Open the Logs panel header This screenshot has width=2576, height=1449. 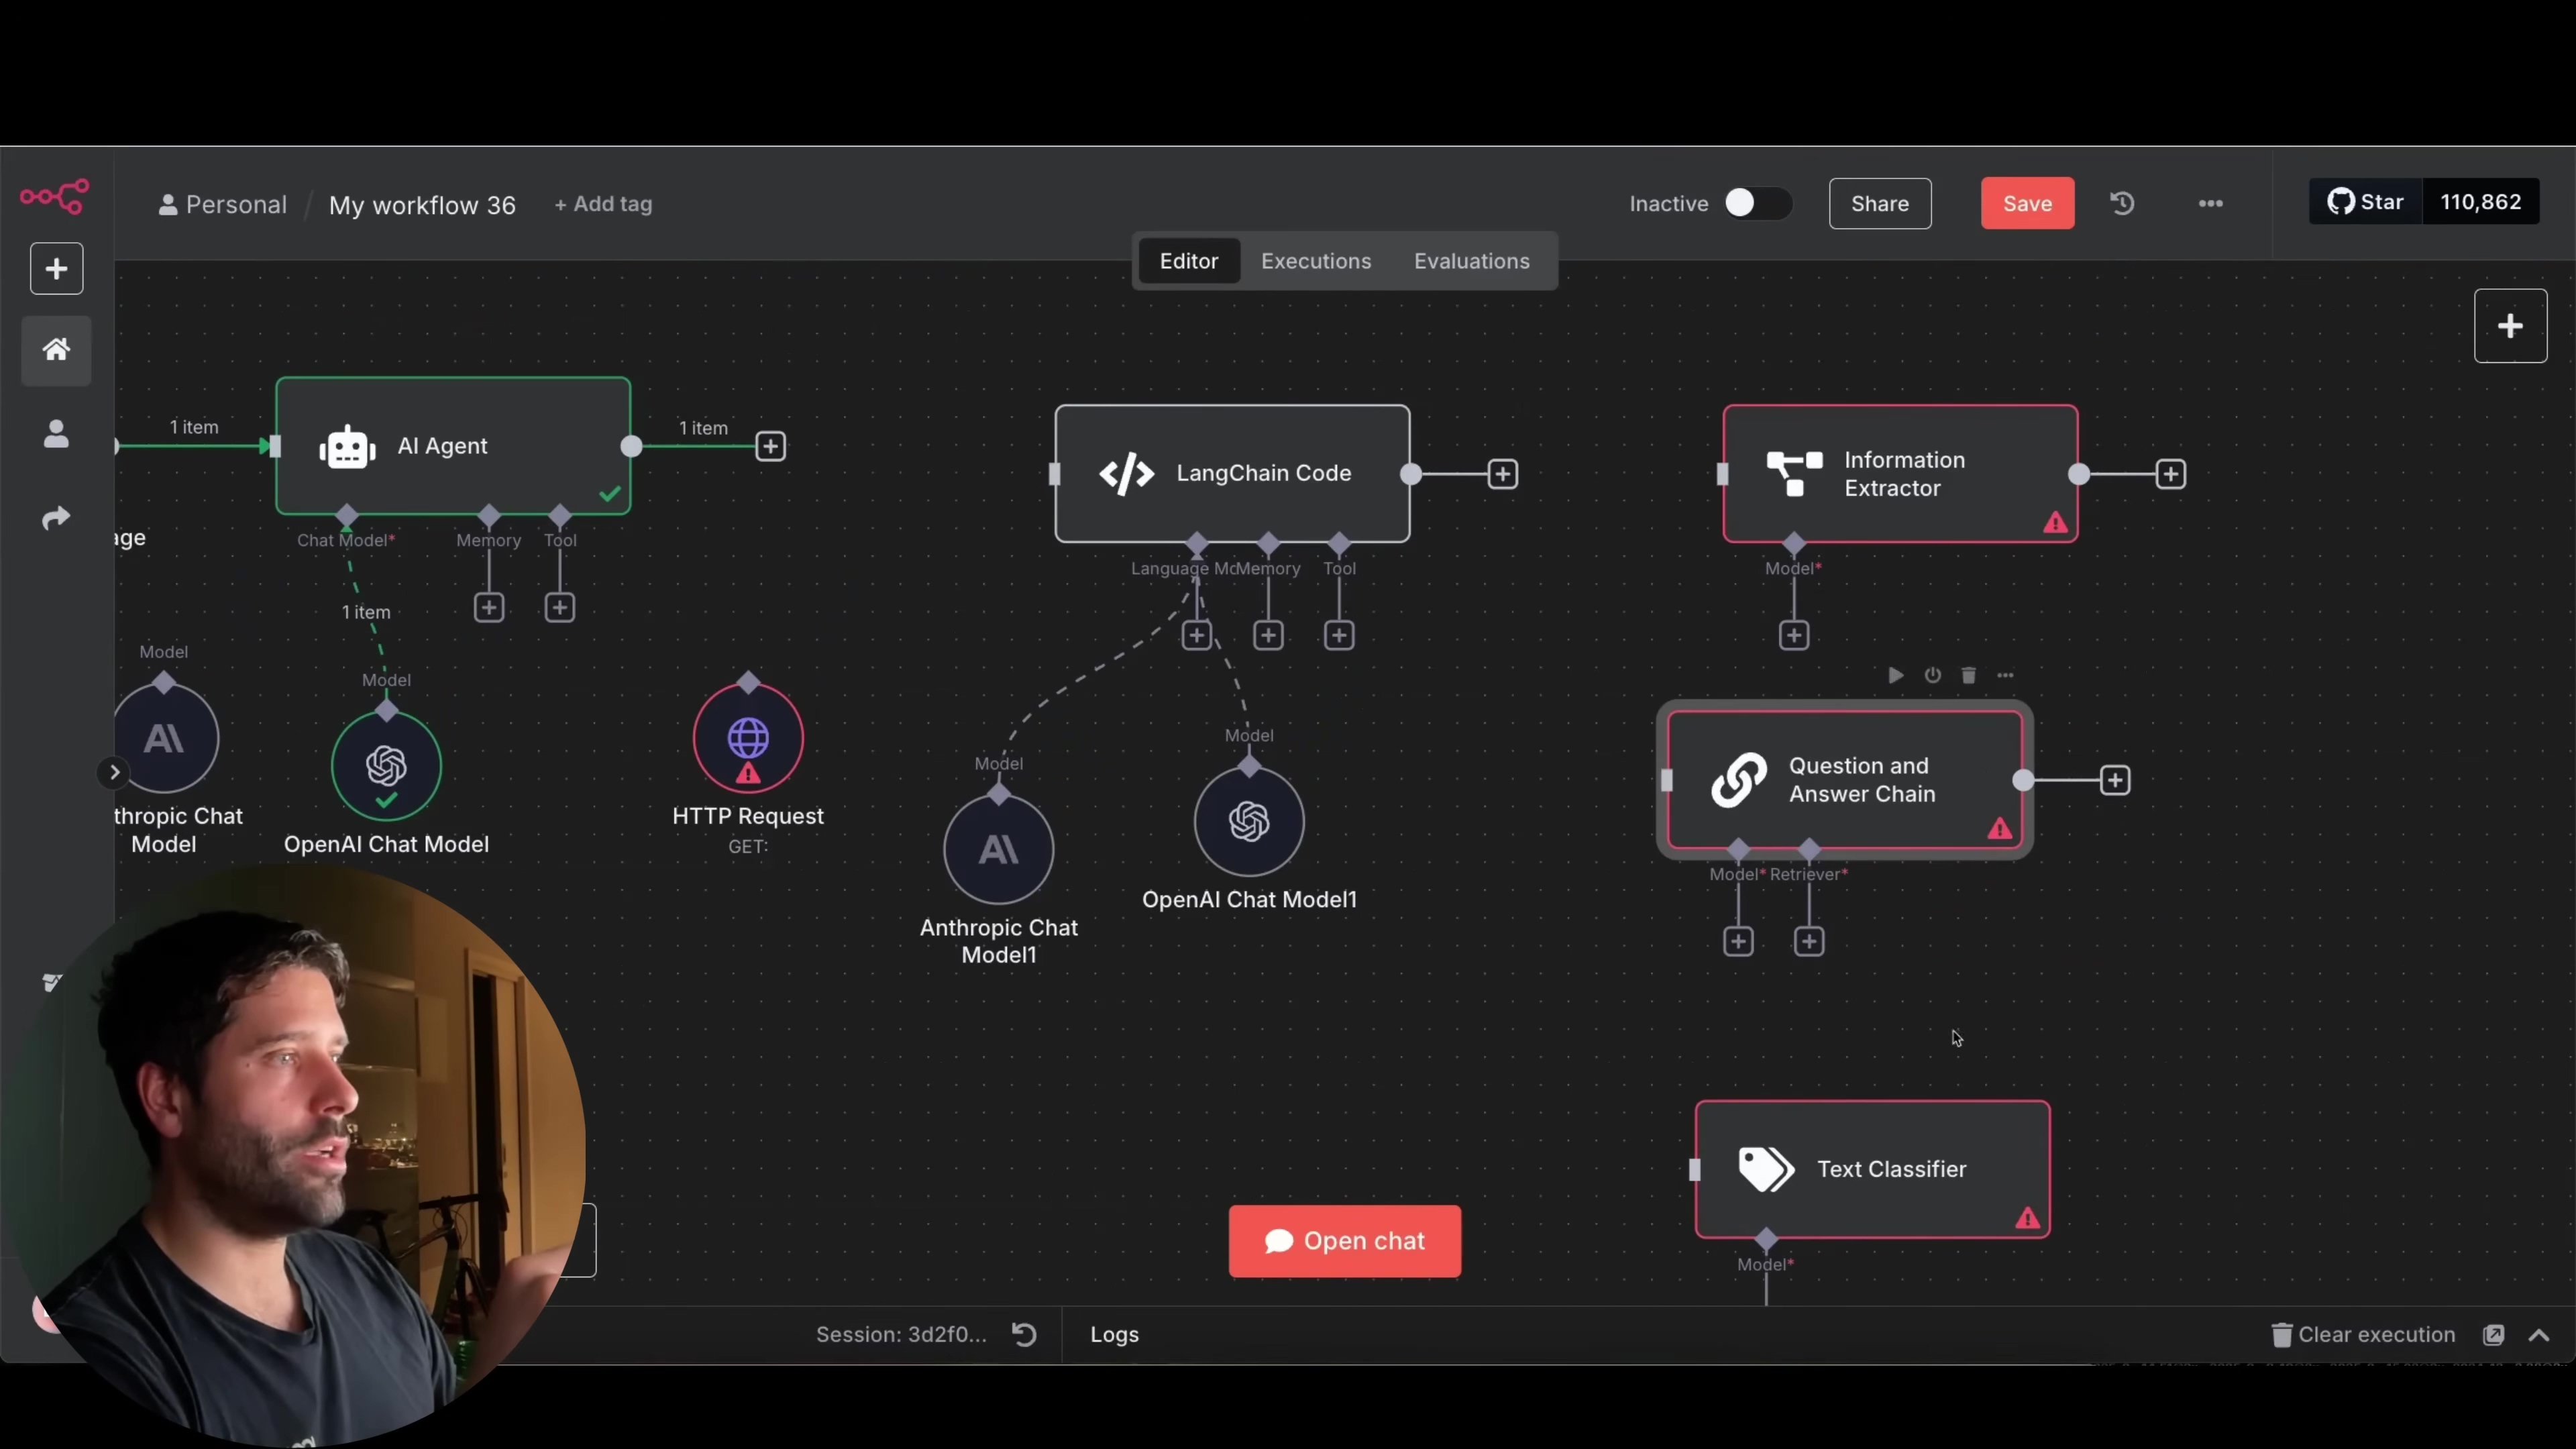tap(1114, 1334)
